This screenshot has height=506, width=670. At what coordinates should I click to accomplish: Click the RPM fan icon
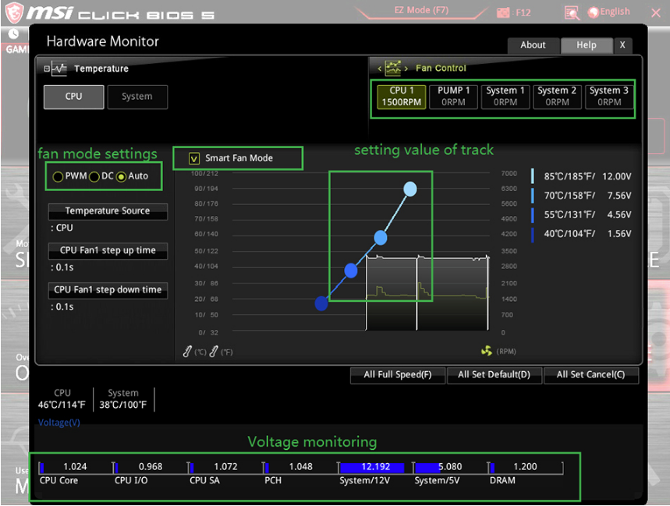(x=486, y=351)
